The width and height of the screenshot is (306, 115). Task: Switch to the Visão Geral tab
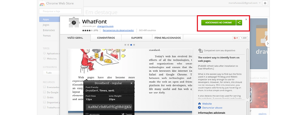[x=75, y=38]
